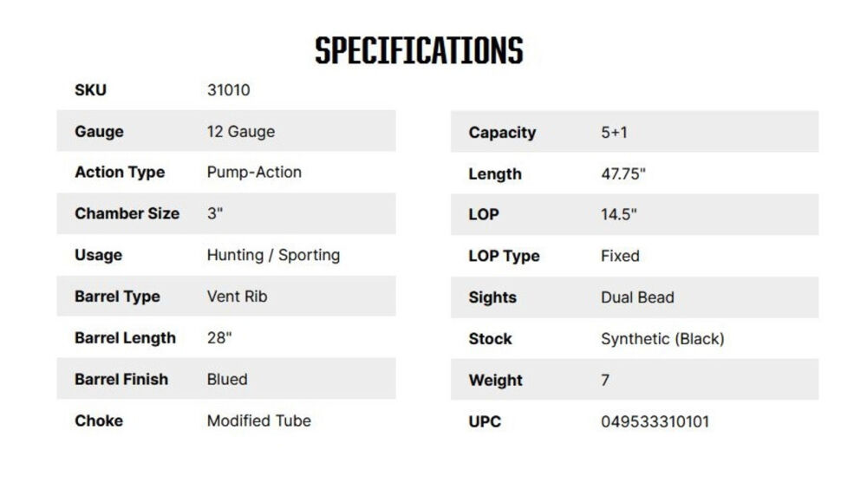The width and height of the screenshot is (867, 483).
Task: Select the UPC number 049533310101
Action: point(655,421)
